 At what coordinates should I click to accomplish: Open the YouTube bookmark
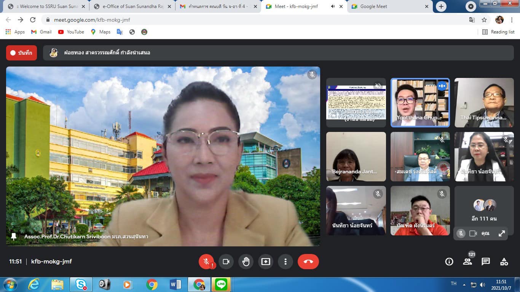point(71,32)
